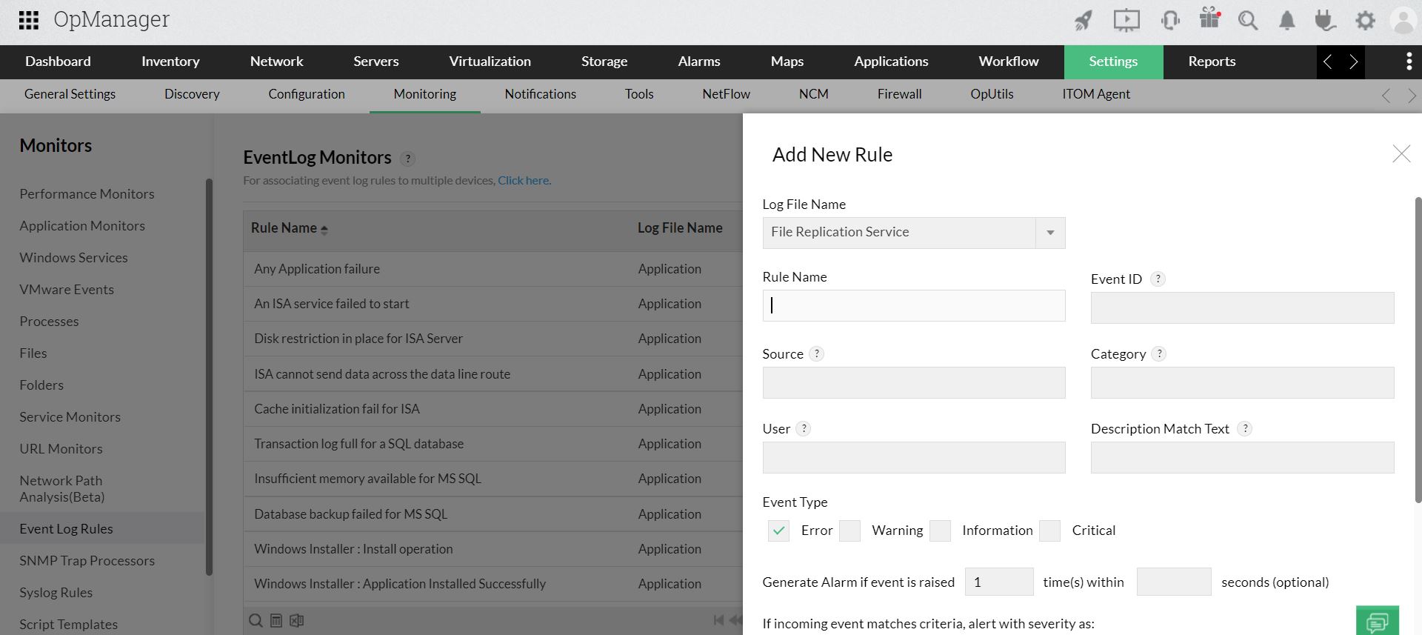Open the search magnifier in header
The width and height of the screenshot is (1422, 635).
pos(1248,20)
